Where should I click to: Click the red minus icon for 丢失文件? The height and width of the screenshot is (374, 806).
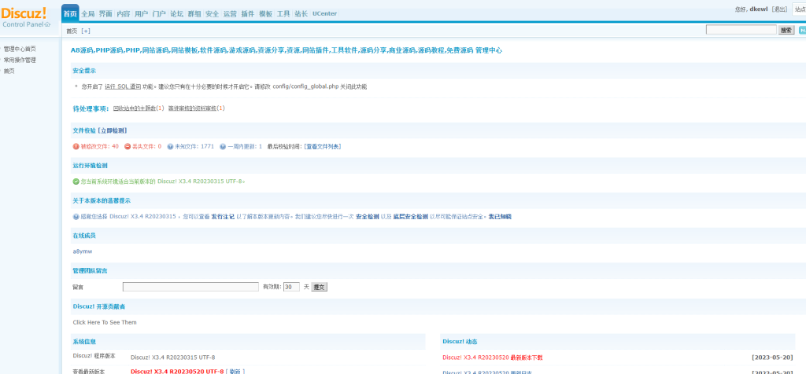pos(128,146)
